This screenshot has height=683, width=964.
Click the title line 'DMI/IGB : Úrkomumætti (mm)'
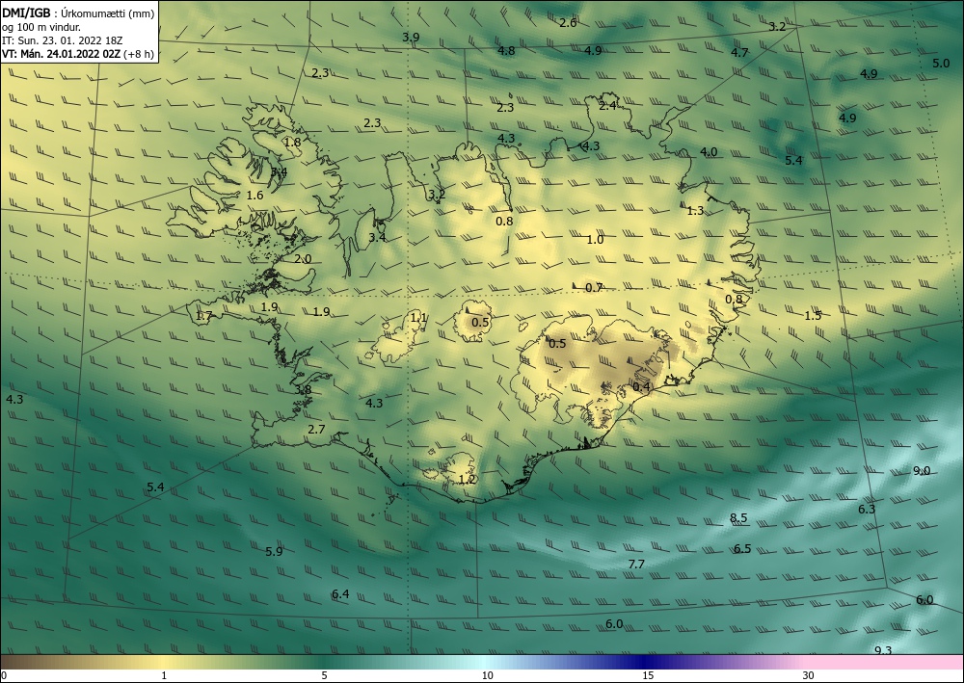tap(78, 13)
